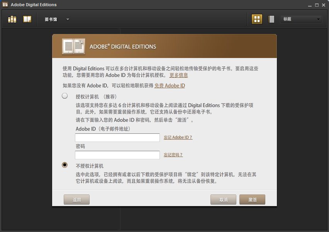
Task: Click the 免费 Adobe ID link
Action: tap(170, 85)
